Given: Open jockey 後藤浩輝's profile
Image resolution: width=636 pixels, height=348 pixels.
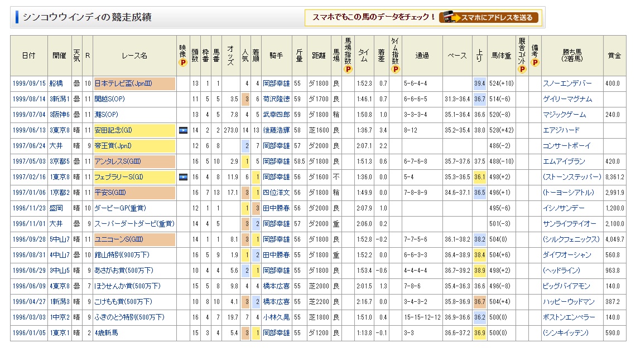Looking at the screenshot, I should pos(276,130).
